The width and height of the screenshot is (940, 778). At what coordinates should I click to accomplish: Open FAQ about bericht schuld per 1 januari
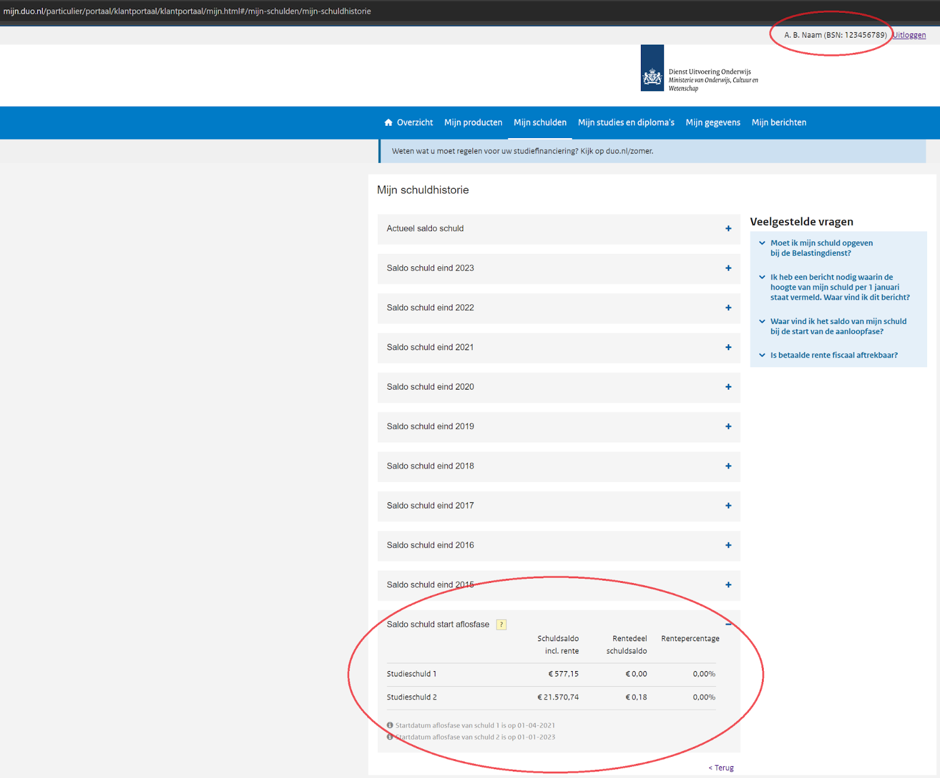[x=840, y=287]
